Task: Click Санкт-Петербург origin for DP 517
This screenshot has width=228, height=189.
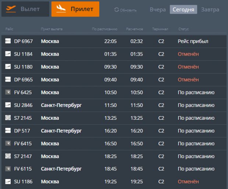Action: 61,131
